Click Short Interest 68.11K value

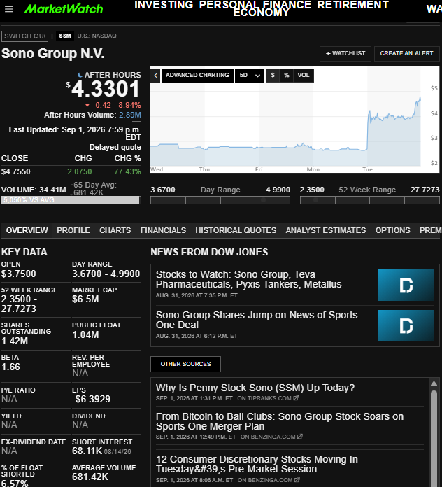click(x=87, y=451)
